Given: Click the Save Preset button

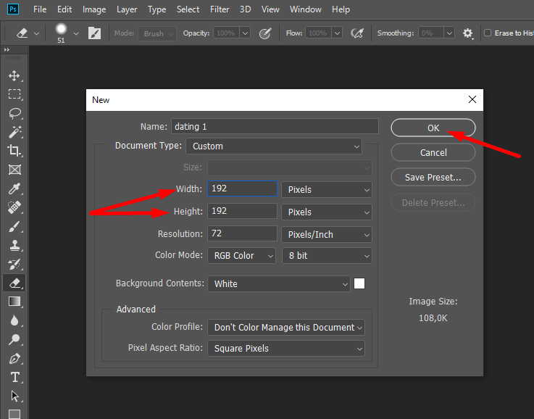Looking at the screenshot, I should tap(433, 177).
